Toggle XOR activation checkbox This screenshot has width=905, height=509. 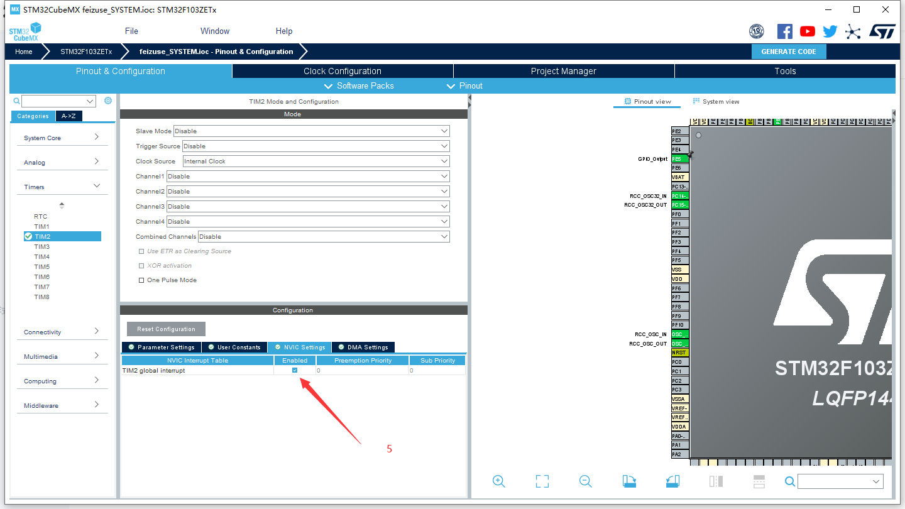[141, 266]
